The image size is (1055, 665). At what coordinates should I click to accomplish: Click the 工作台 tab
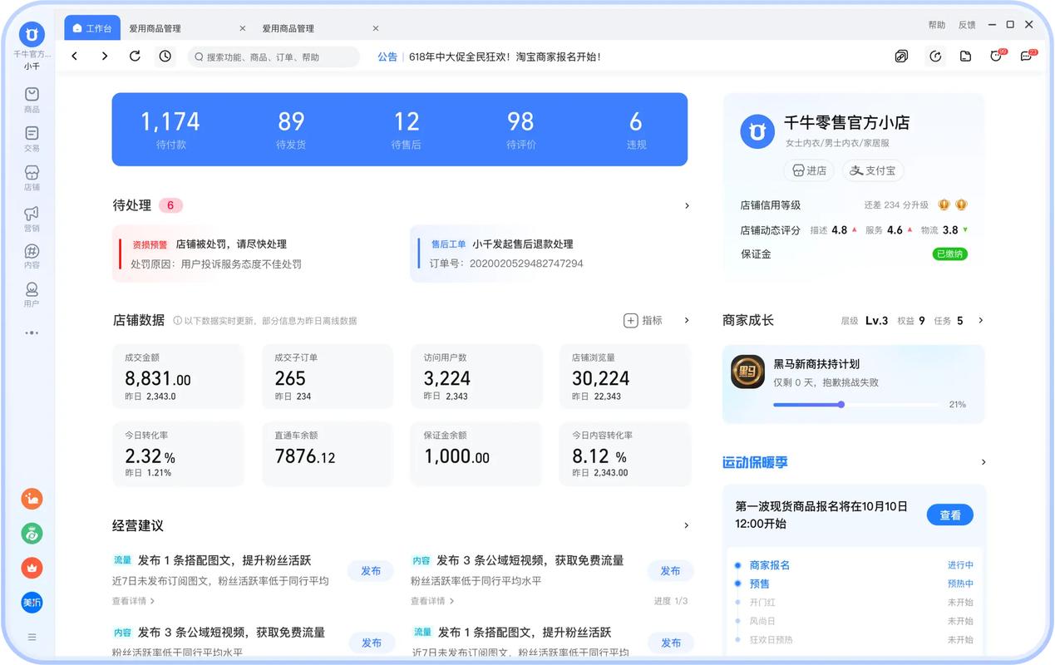pos(91,27)
